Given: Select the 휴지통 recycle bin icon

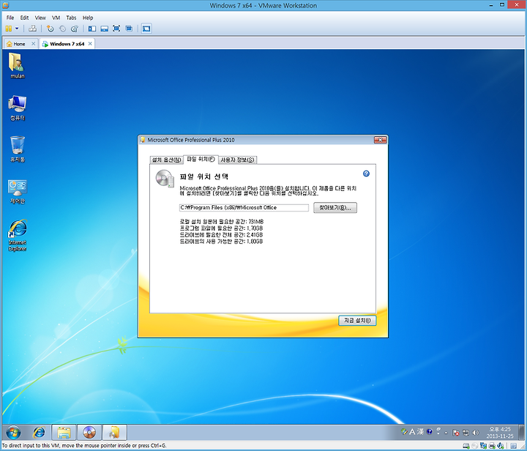Looking at the screenshot, I should (x=17, y=149).
